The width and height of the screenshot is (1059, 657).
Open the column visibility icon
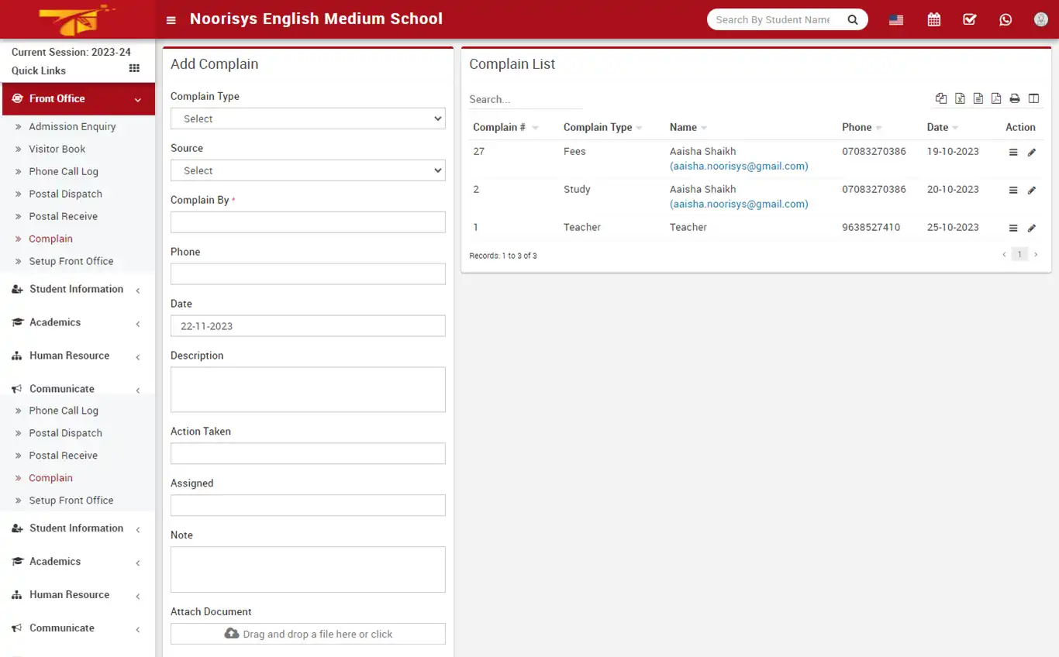coord(1033,98)
